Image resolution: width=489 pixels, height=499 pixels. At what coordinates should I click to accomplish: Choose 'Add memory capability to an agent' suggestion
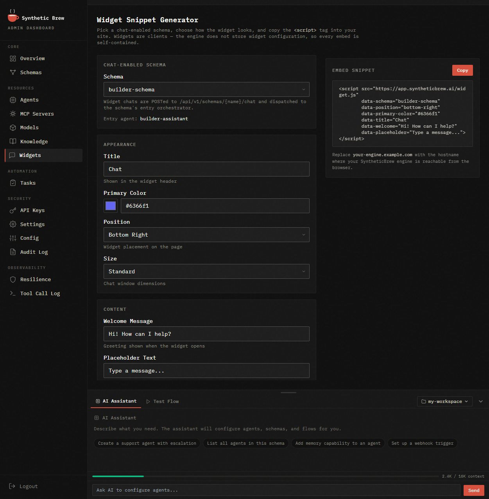click(x=338, y=444)
